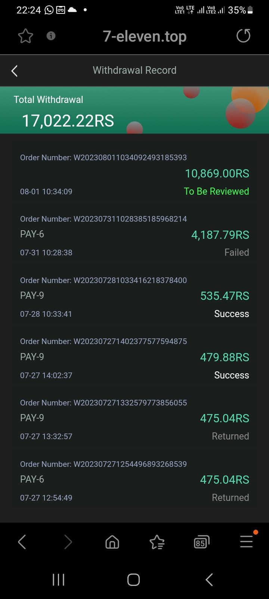This screenshot has height=599, width=269.
Task: Go back from Withdrawal Record
Action: [15, 71]
